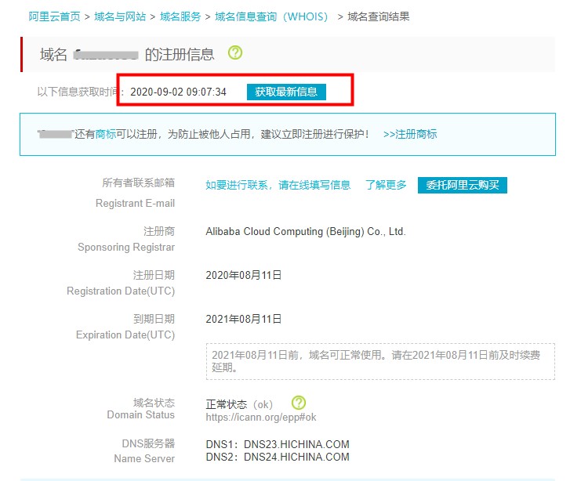Viewport: 570px width, 481px height.
Task: Click the >>注册商标 link
Action: coord(410,134)
